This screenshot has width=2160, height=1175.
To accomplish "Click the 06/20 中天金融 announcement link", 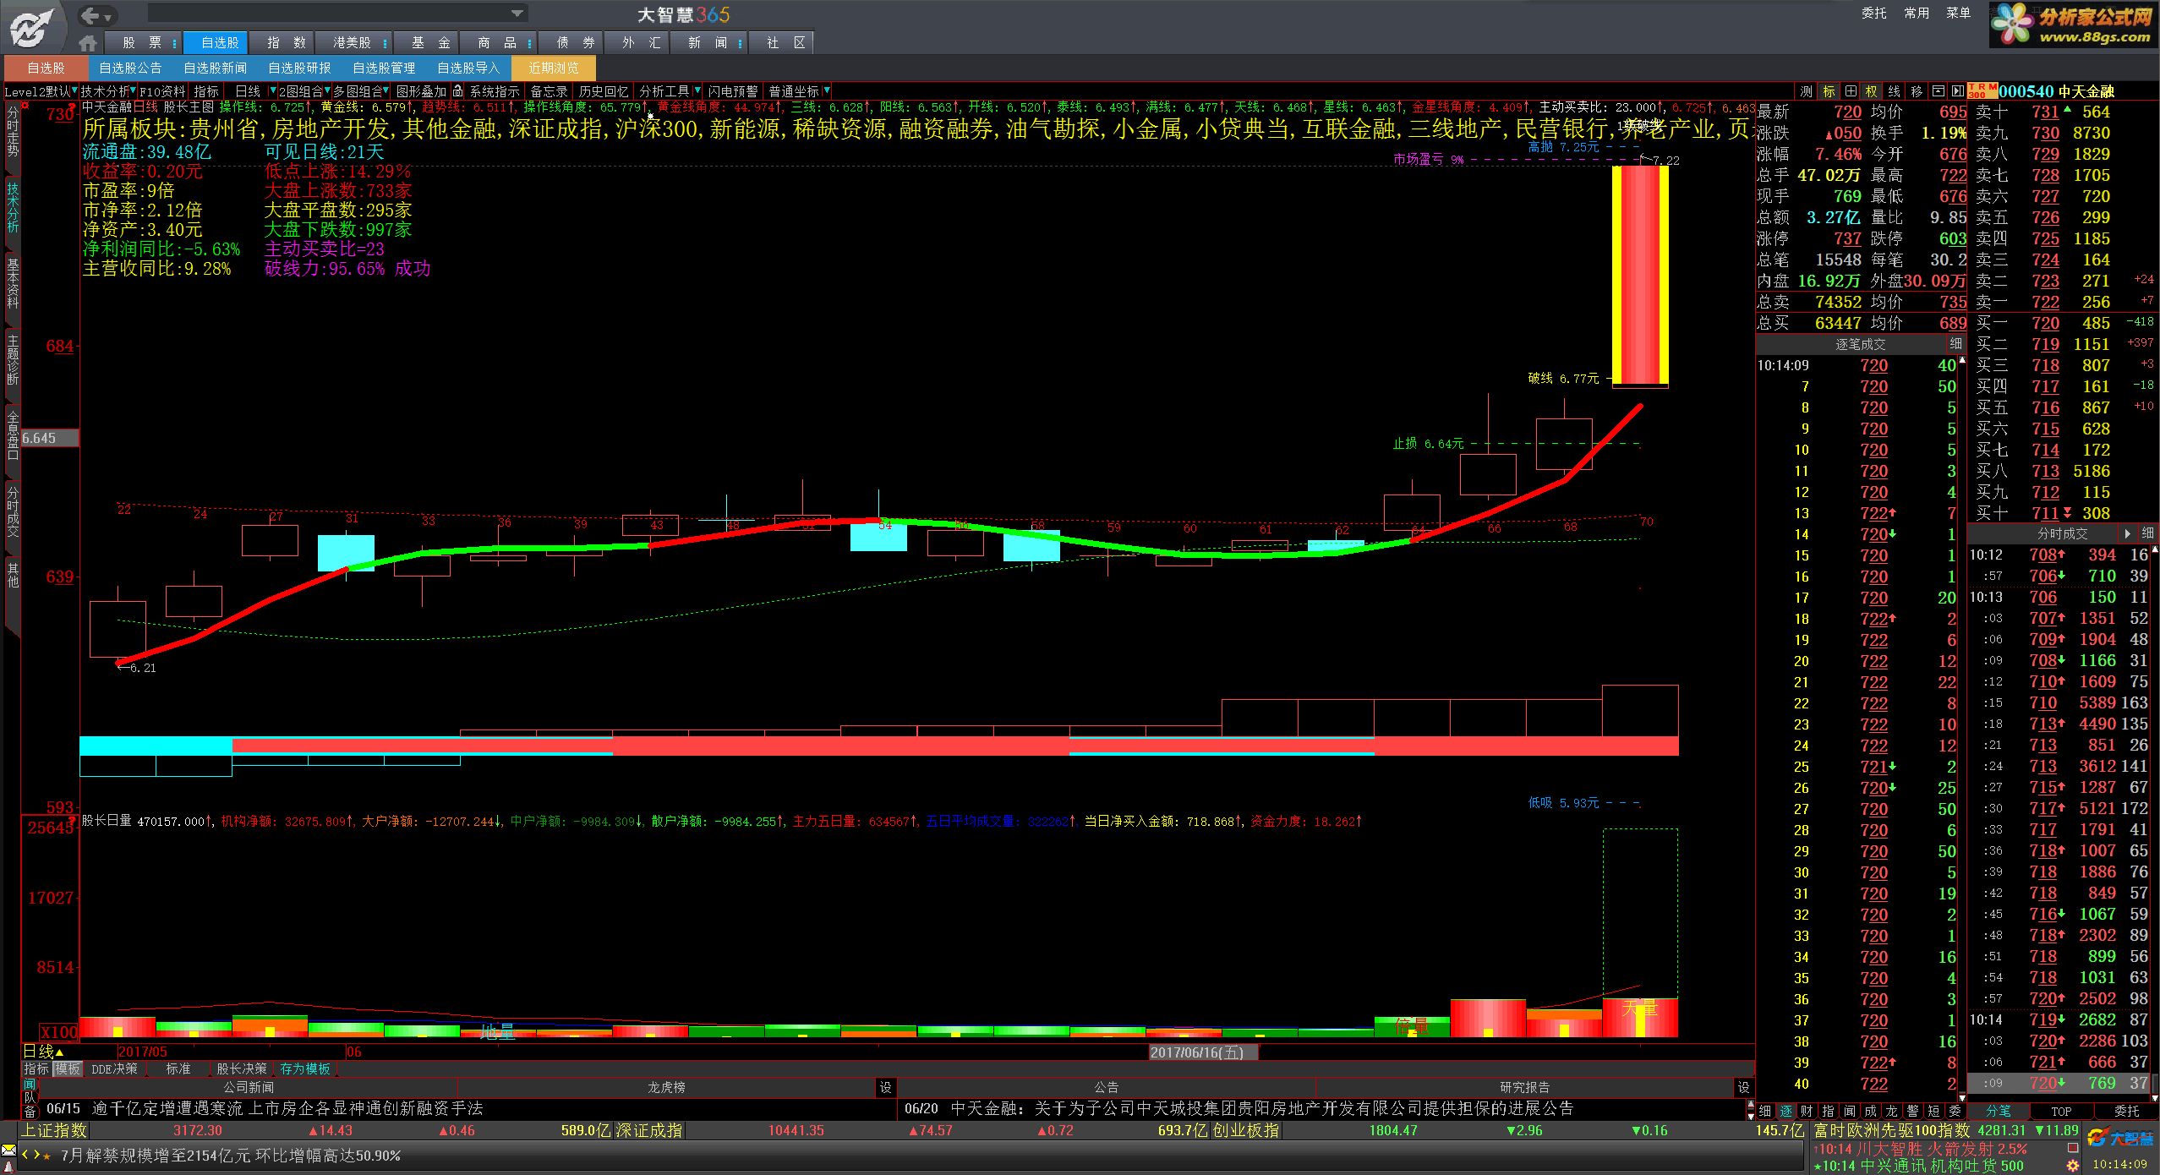I will tap(1239, 1108).
